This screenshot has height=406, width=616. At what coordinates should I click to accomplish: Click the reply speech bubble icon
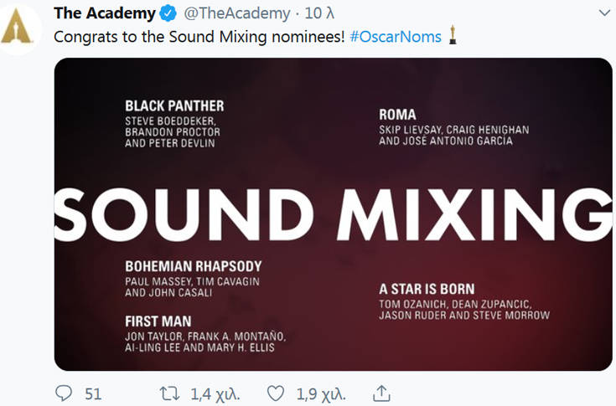point(64,393)
